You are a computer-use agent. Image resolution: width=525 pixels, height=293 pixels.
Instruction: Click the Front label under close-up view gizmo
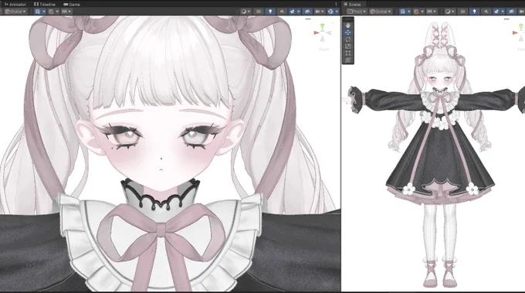pos(323,49)
